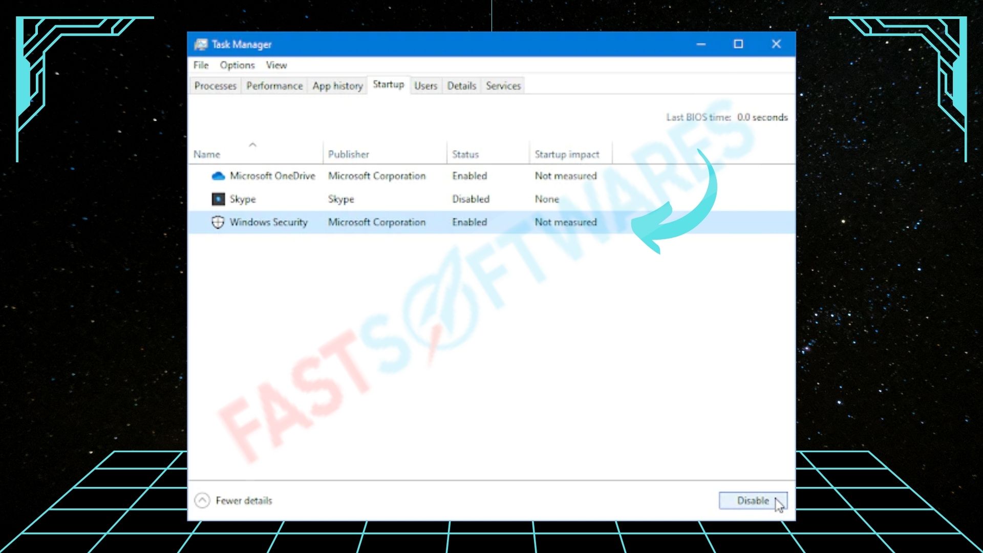Select the Skype entry name

(243, 199)
